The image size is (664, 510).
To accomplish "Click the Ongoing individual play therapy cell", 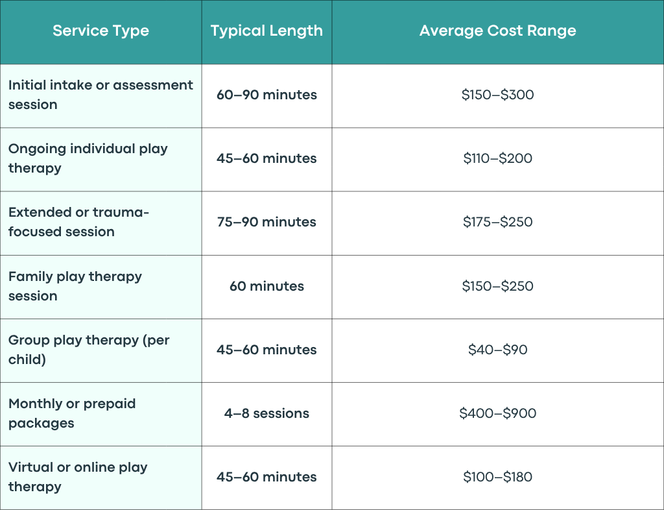I will (101, 159).
